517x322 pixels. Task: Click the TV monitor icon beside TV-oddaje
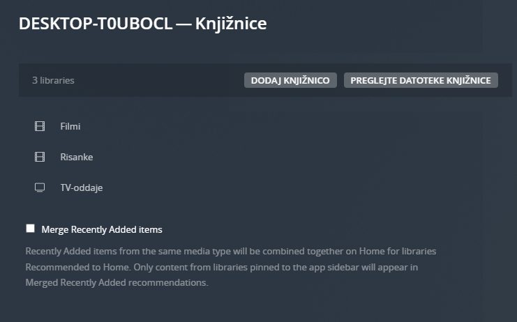pos(40,187)
